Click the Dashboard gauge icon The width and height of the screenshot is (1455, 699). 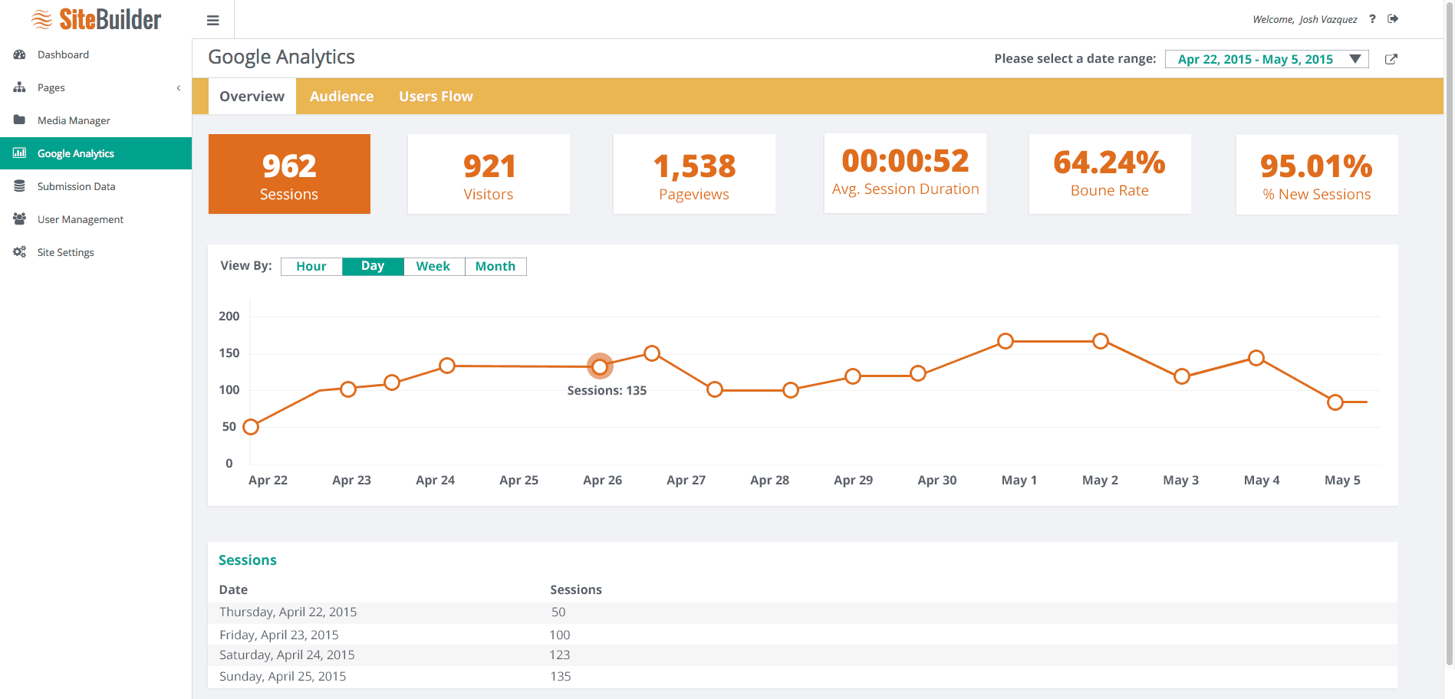(x=20, y=54)
